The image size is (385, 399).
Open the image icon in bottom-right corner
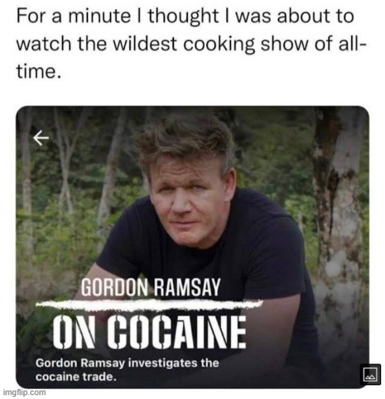coord(370,374)
